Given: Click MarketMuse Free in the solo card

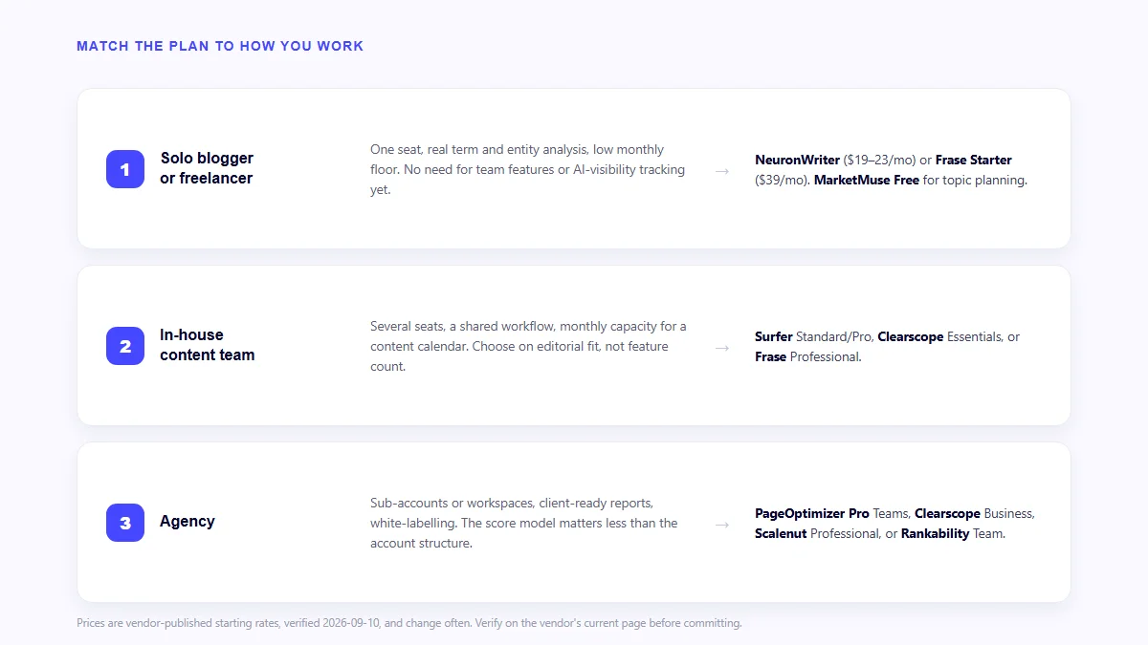Looking at the screenshot, I should pyautogui.click(x=866, y=180).
